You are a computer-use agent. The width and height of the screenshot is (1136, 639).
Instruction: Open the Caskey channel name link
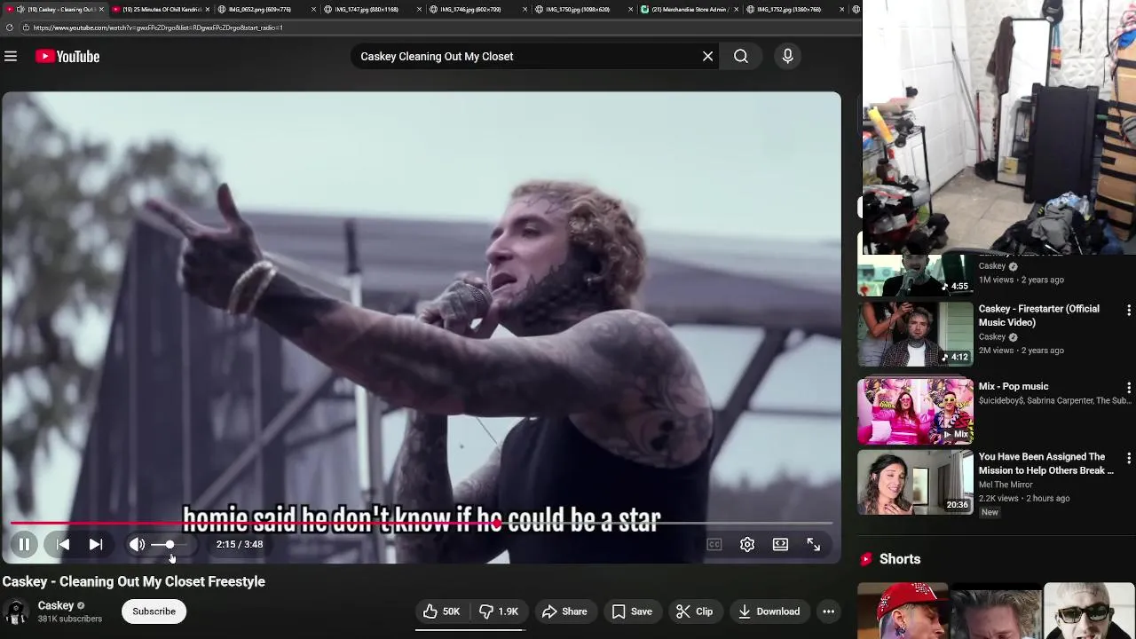coord(55,606)
